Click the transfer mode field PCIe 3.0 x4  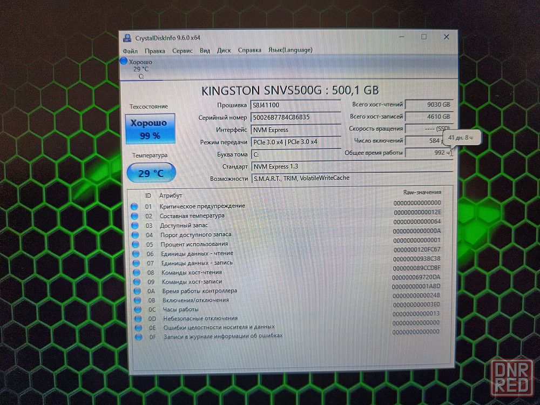(x=296, y=142)
